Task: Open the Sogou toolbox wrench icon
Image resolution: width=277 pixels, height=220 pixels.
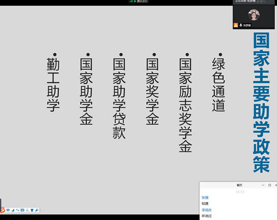Action: pyautogui.click(x=37, y=210)
